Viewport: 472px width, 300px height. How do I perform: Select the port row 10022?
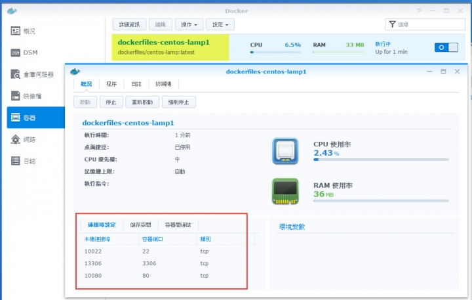coord(170,251)
